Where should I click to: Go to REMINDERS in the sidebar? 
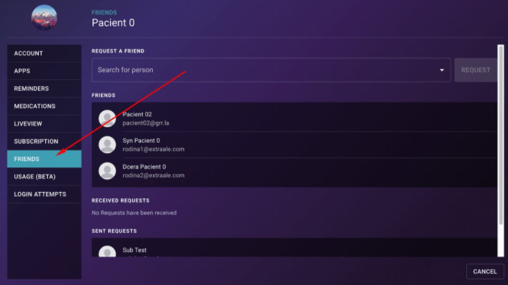coord(44,89)
